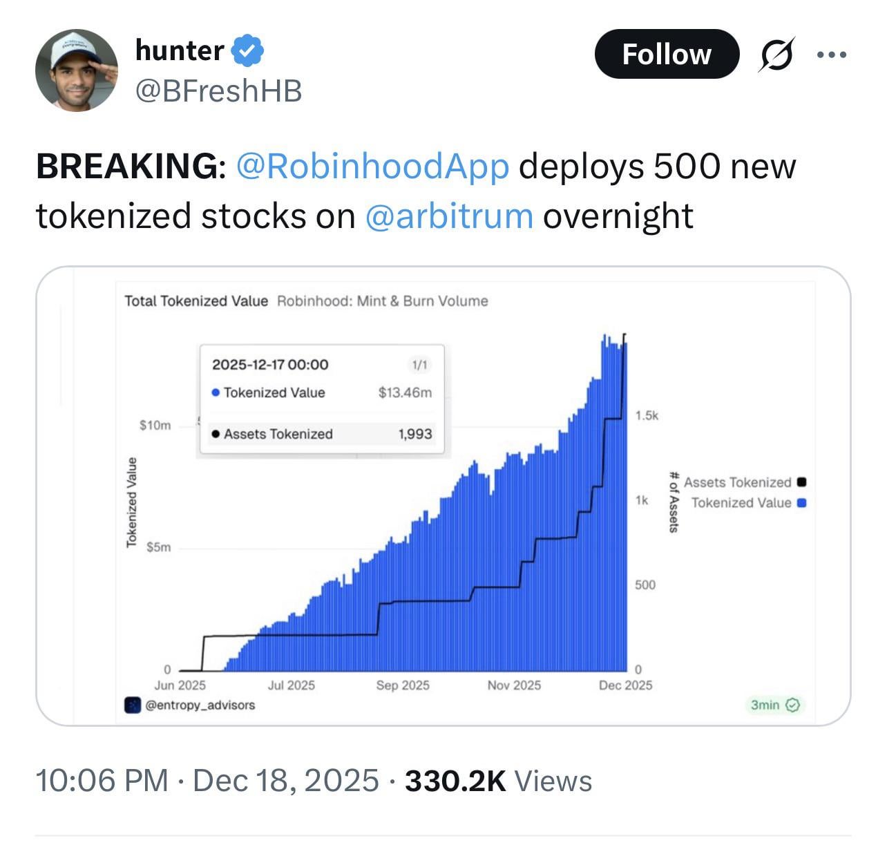This screenshot has height=845, width=887.
Task: Open hunter's profile picture
Action: [76, 70]
